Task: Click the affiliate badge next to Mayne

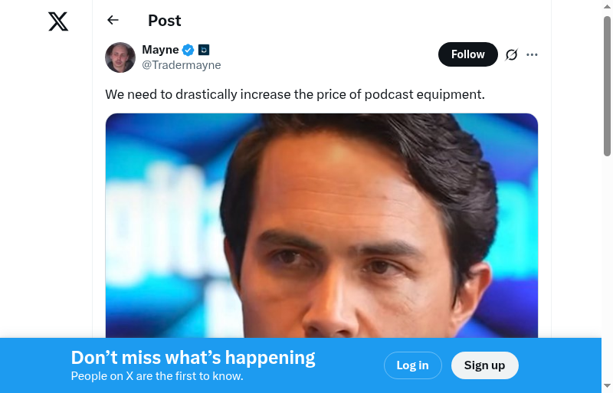Action: pos(204,50)
